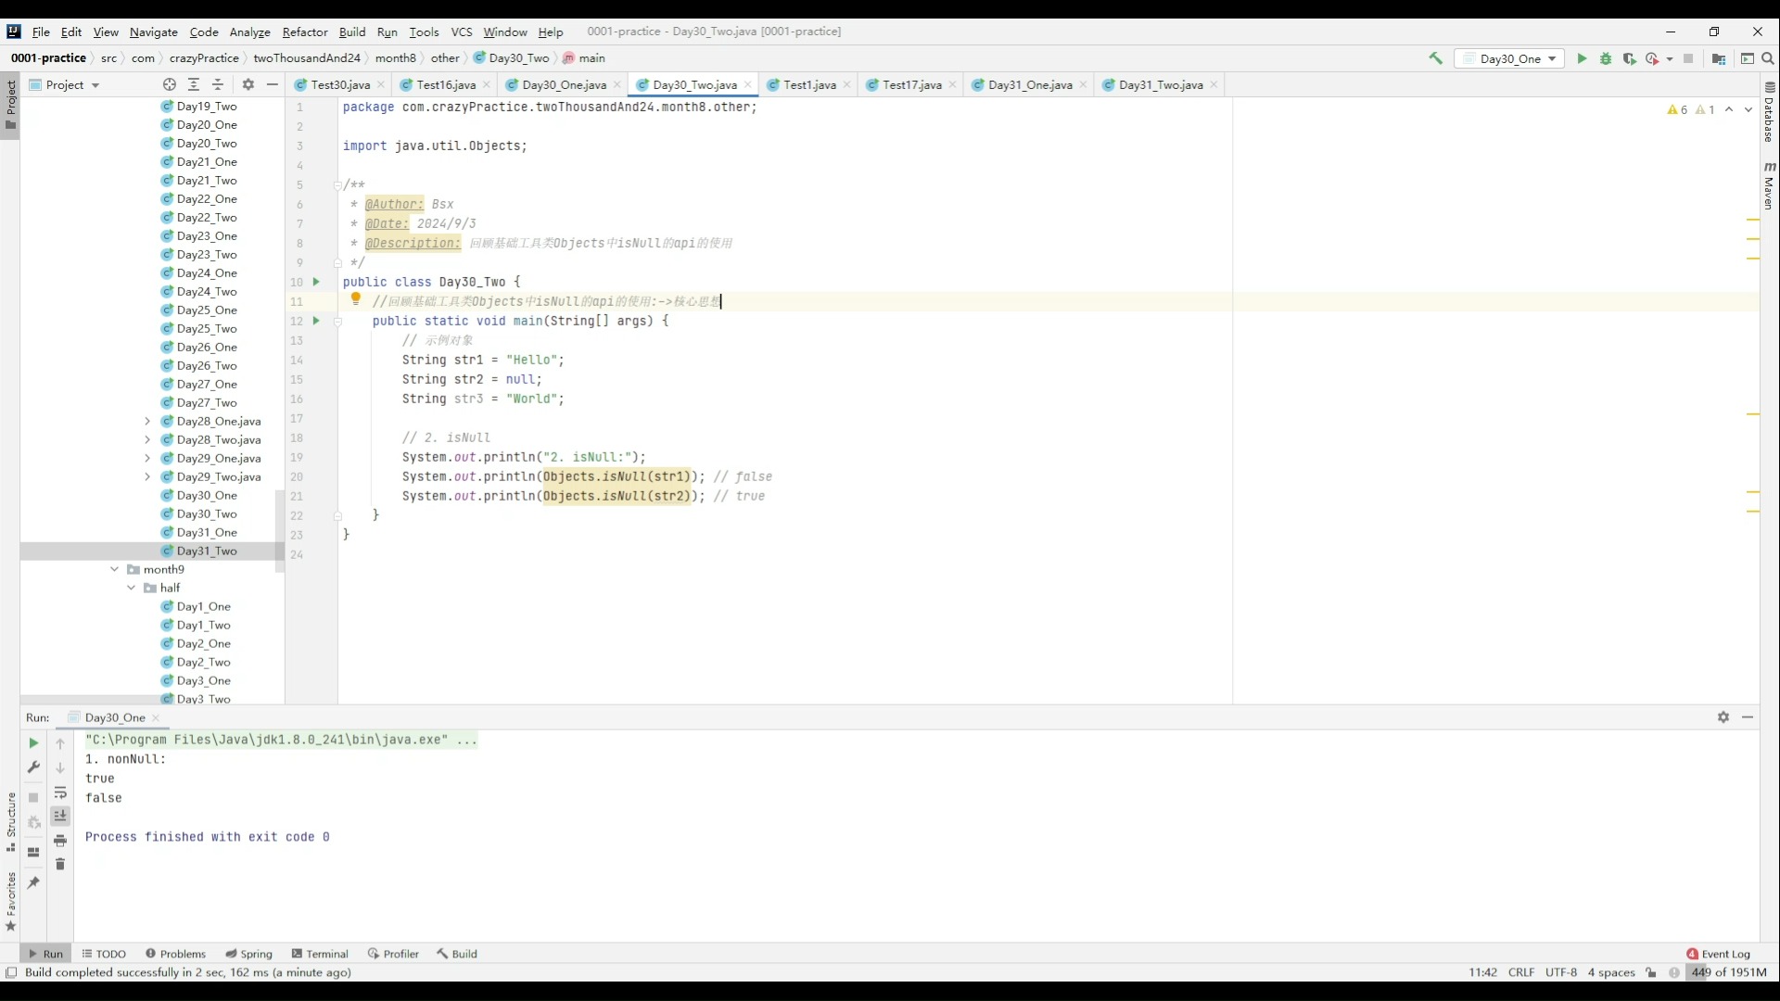The width and height of the screenshot is (1780, 1001).
Task: Open the Profiler tool window
Action: pyautogui.click(x=393, y=954)
